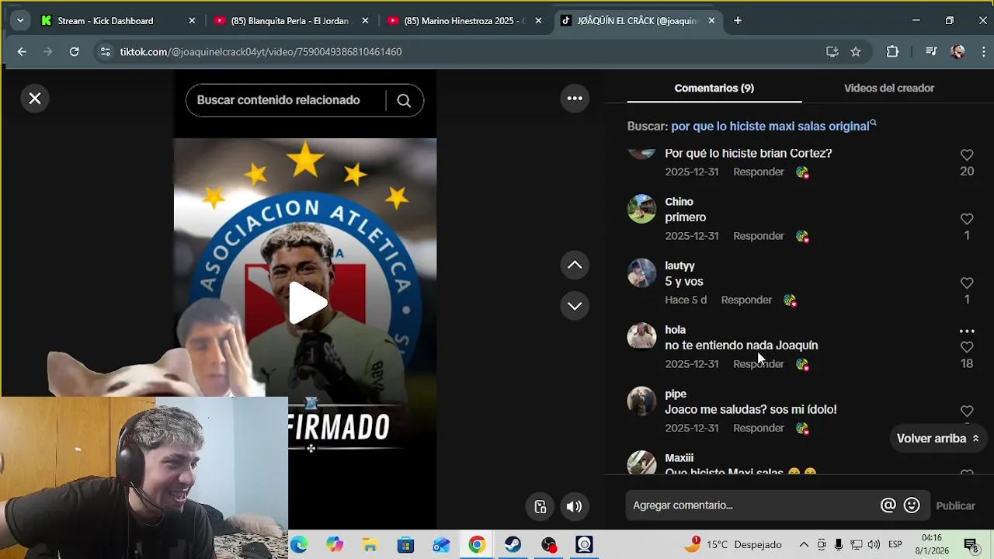Image resolution: width=994 pixels, height=559 pixels.
Task: Show hidden system tray icons chevron
Action: (804, 545)
